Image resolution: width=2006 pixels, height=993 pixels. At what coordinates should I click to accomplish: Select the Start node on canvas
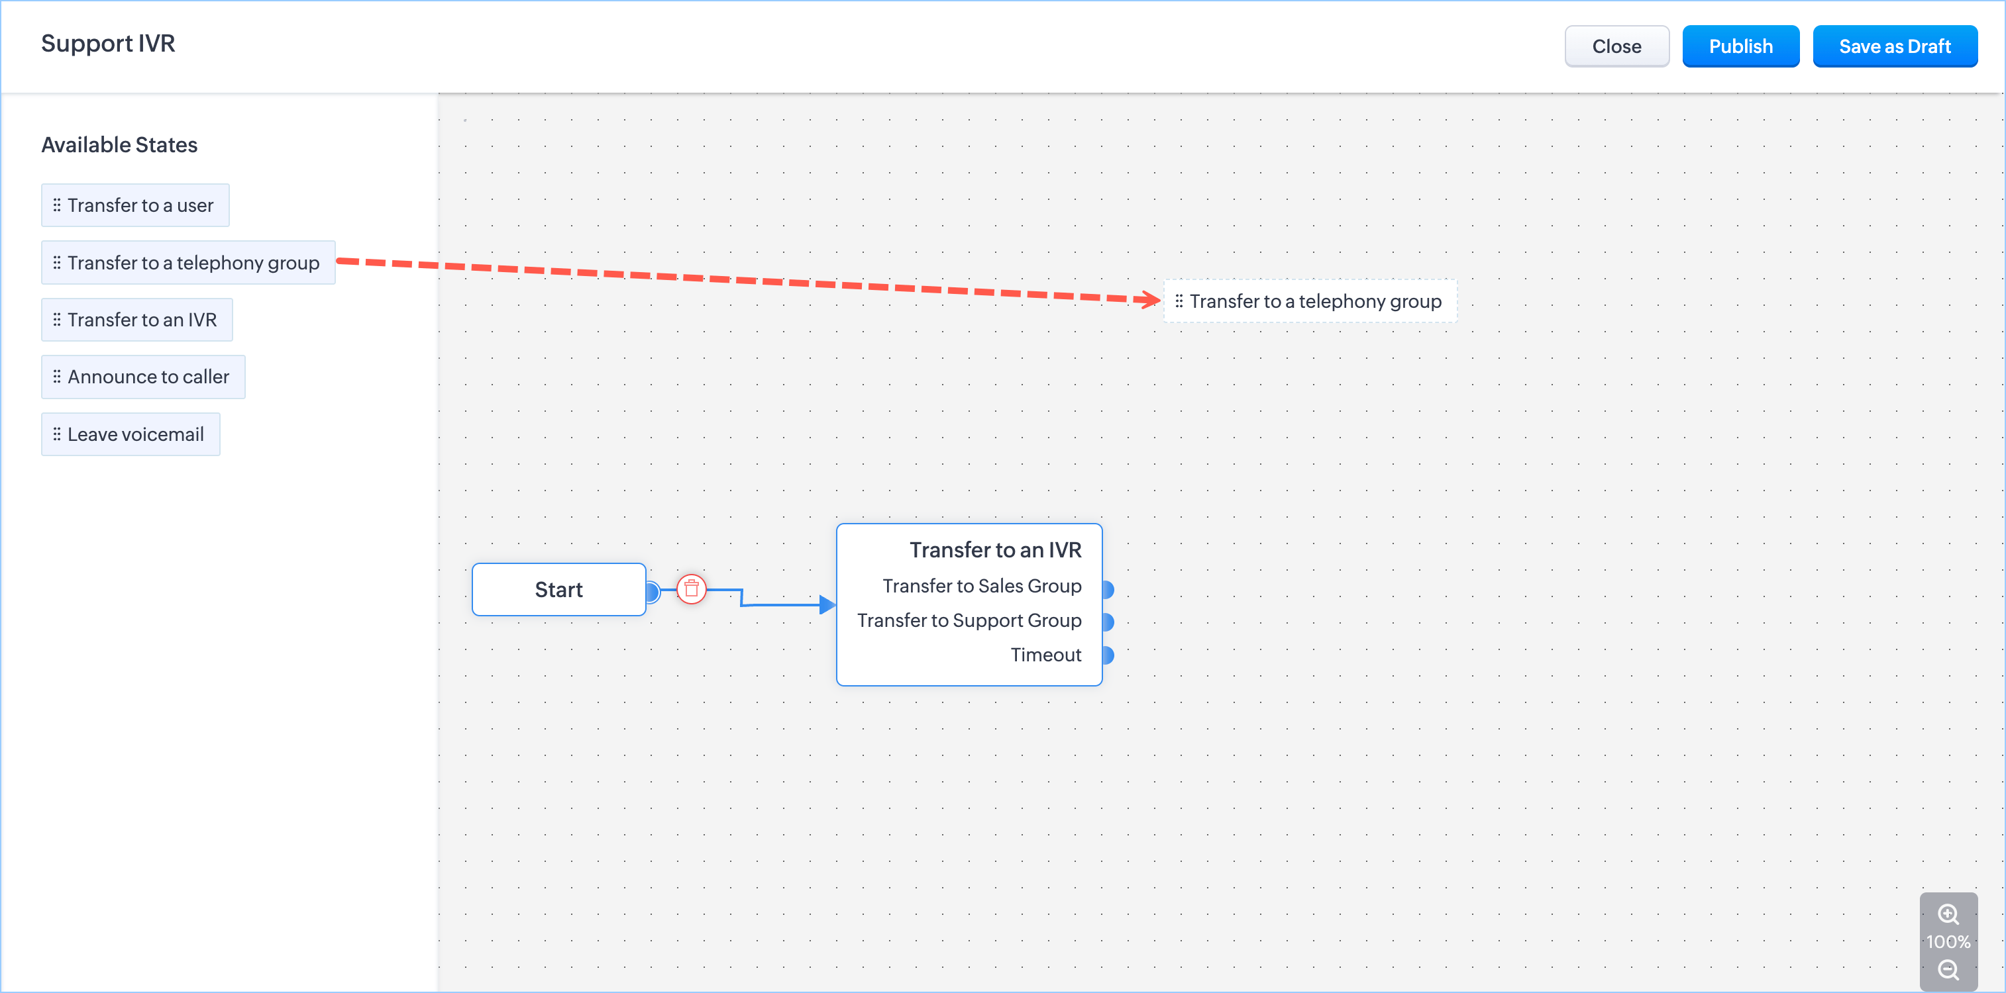point(558,590)
